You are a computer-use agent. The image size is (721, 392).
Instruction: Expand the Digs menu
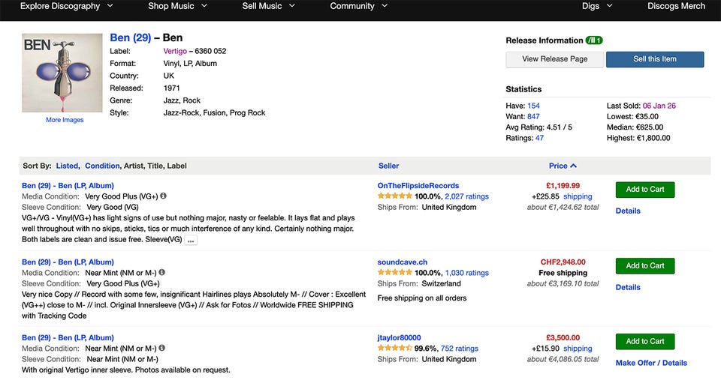pyautogui.click(x=597, y=6)
